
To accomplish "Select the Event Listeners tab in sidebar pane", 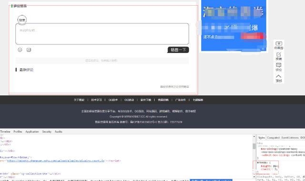I will 290,138.
